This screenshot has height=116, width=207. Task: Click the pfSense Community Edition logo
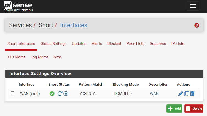[x=18, y=6]
